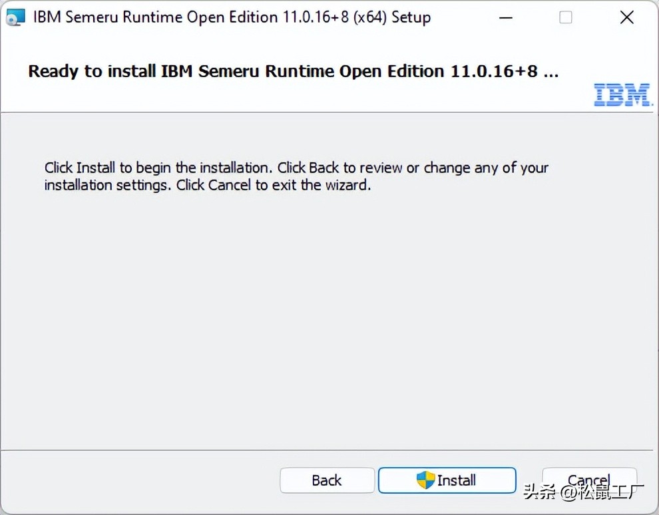Click the wizard application icon beside the title

click(15, 17)
